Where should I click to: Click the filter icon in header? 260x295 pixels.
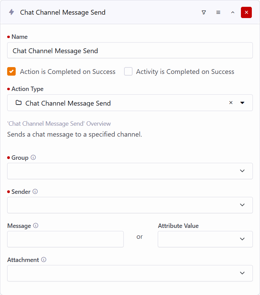click(x=204, y=12)
